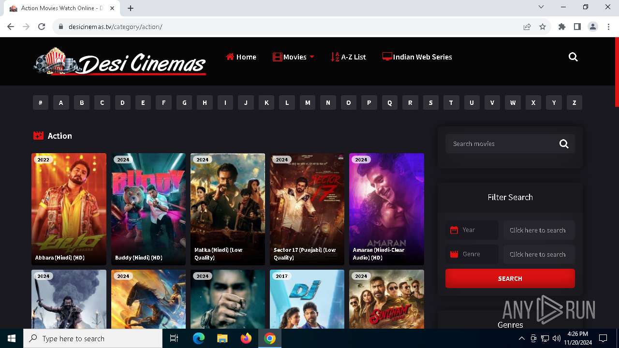Close the Action Movies tab
This screenshot has width=619, height=348.
click(x=113, y=8)
